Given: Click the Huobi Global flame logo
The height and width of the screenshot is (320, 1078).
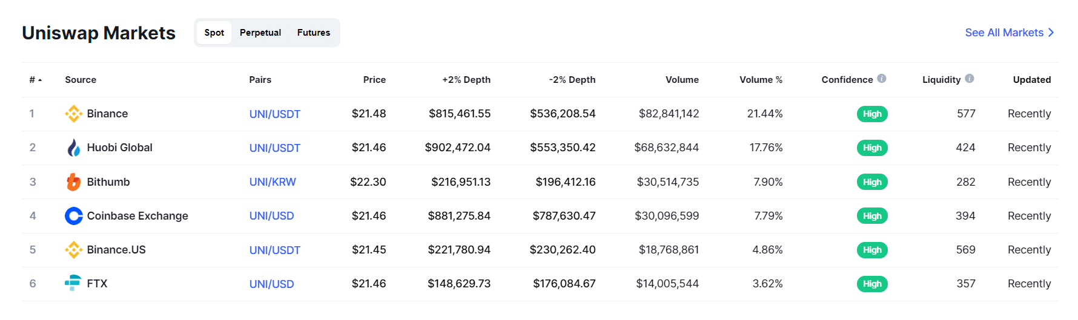Looking at the screenshot, I should coord(74,148).
